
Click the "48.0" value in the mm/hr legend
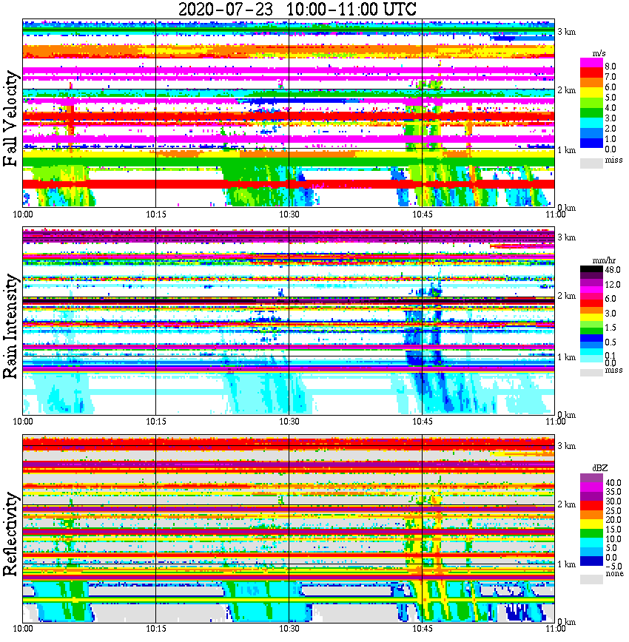[613, 270]
